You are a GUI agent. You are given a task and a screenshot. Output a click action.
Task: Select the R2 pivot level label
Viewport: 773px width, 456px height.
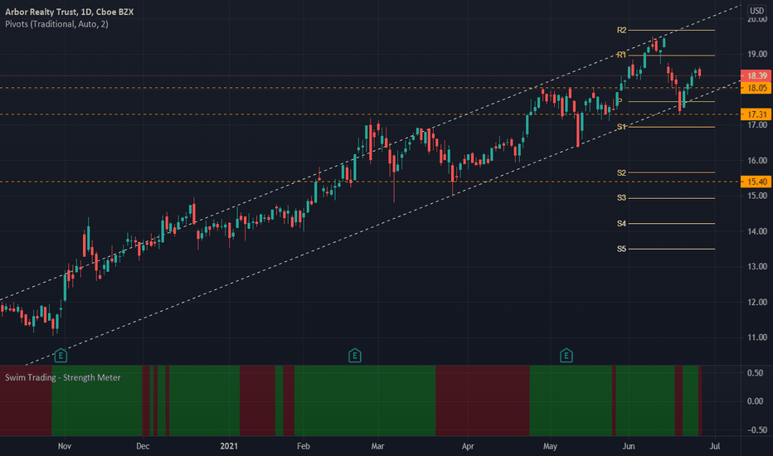pyautogui.click(x=621, y=31)
